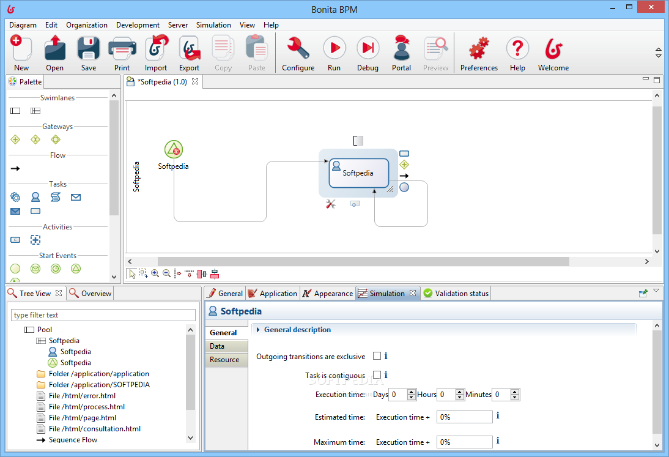Click the Estimated time percentage field
This screenshot has height=457, width=669.
click(x=464, y=417)
